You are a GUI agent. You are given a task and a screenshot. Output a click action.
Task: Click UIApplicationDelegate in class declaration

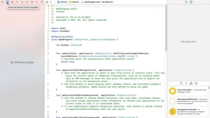point(103,39)
